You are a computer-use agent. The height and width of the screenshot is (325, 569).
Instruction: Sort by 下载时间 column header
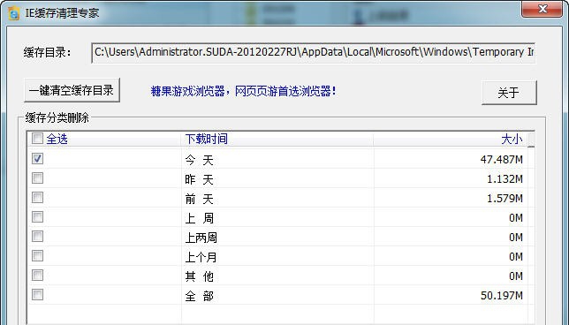(x=277, y=139)
